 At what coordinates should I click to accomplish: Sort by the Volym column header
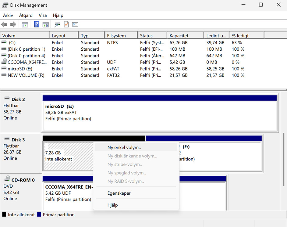pos(25,35)
